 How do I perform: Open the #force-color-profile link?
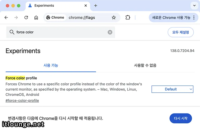pos(22,100)
